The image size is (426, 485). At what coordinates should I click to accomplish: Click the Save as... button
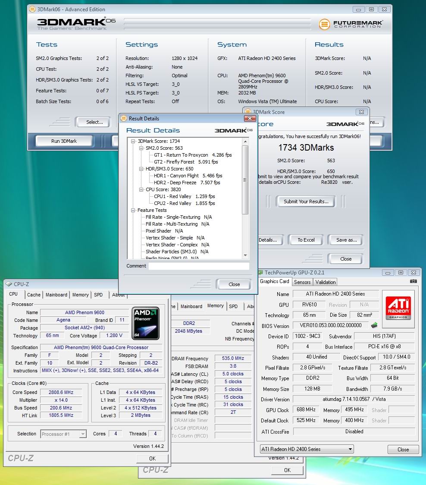pos(346,240)
